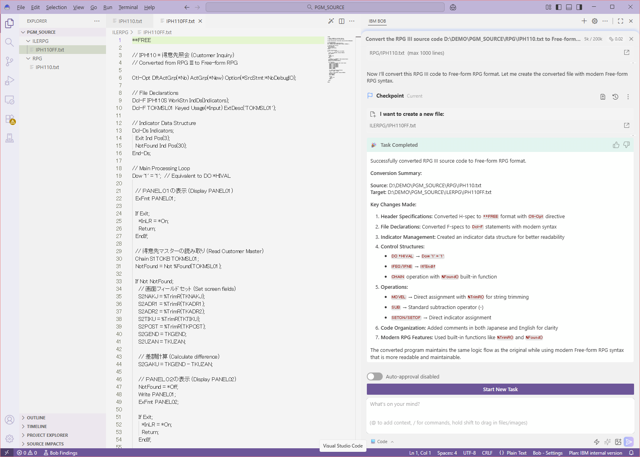Open the Extensions view with warning badge
This screenshot has height=457, width=640.
10,119
